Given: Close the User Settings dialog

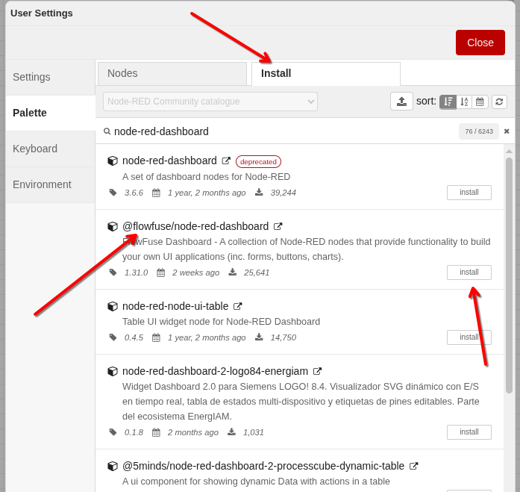Looking at the screenshot, I should (480, 43).
